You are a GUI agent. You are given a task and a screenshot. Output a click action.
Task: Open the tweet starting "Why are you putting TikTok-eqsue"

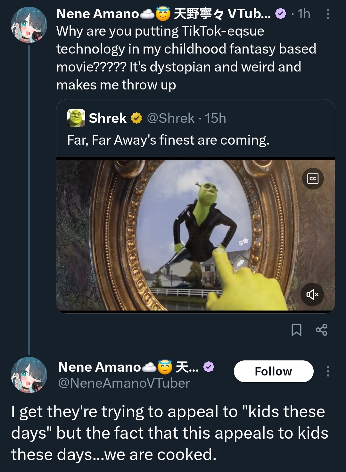pyautogui.click(x=186, y=58)
